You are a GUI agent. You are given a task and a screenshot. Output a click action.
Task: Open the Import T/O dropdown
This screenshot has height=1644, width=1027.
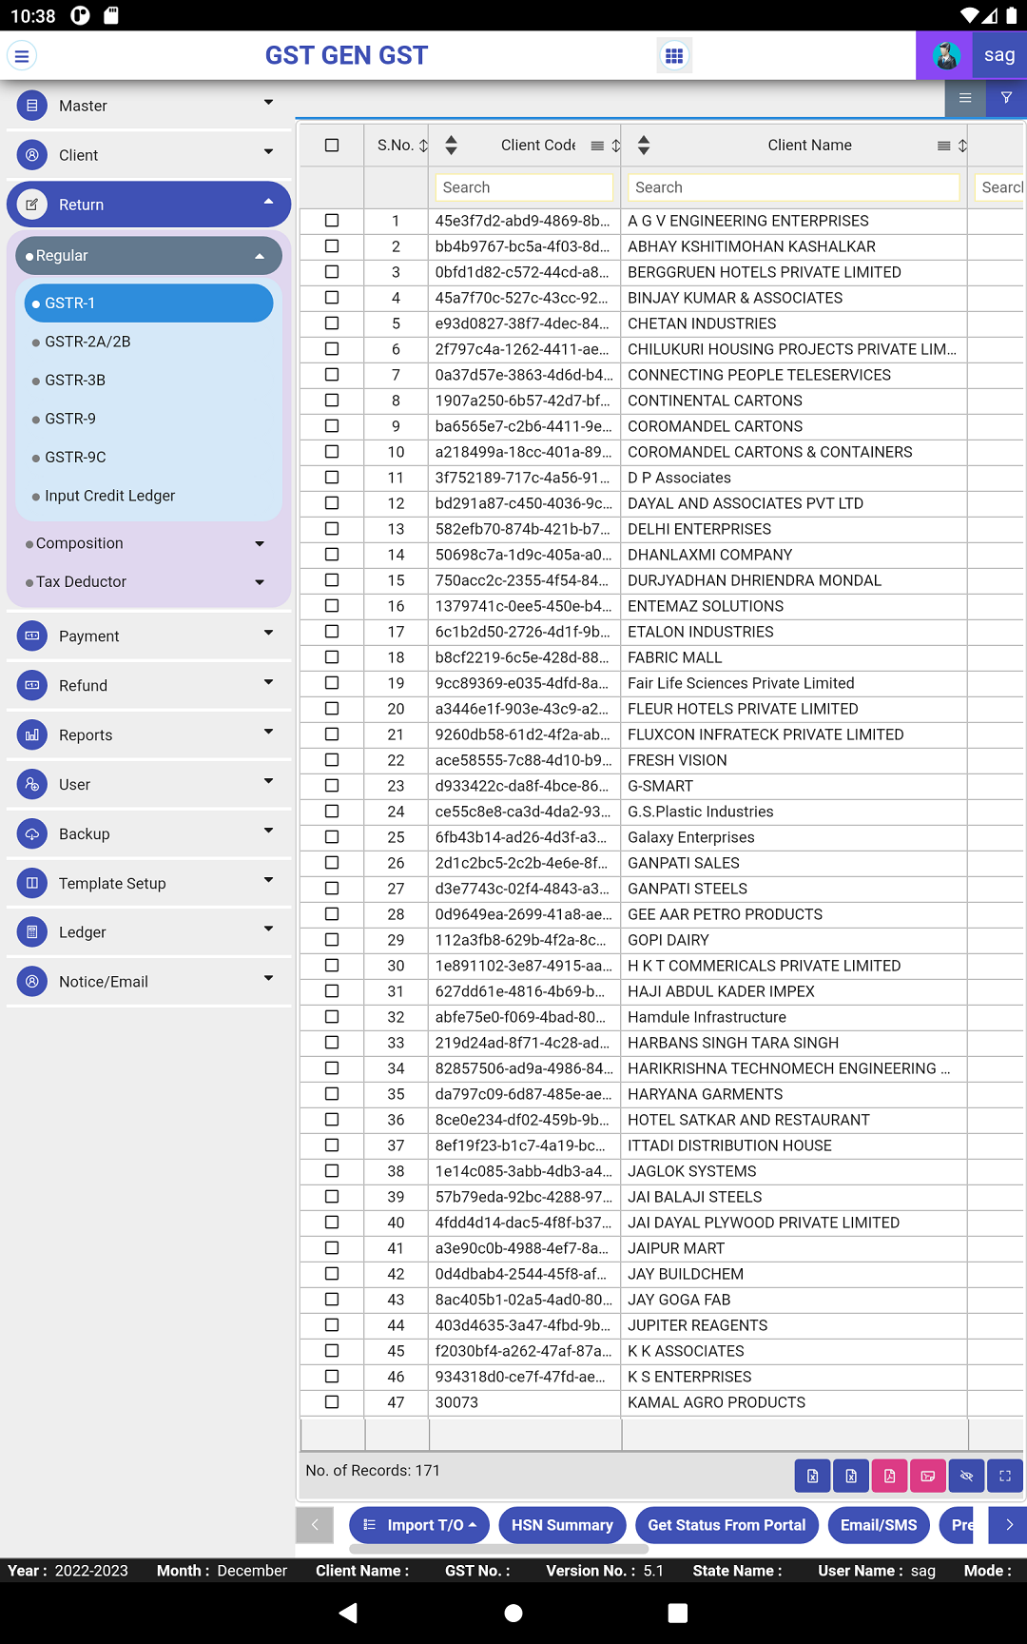(x=419, y=1525)
